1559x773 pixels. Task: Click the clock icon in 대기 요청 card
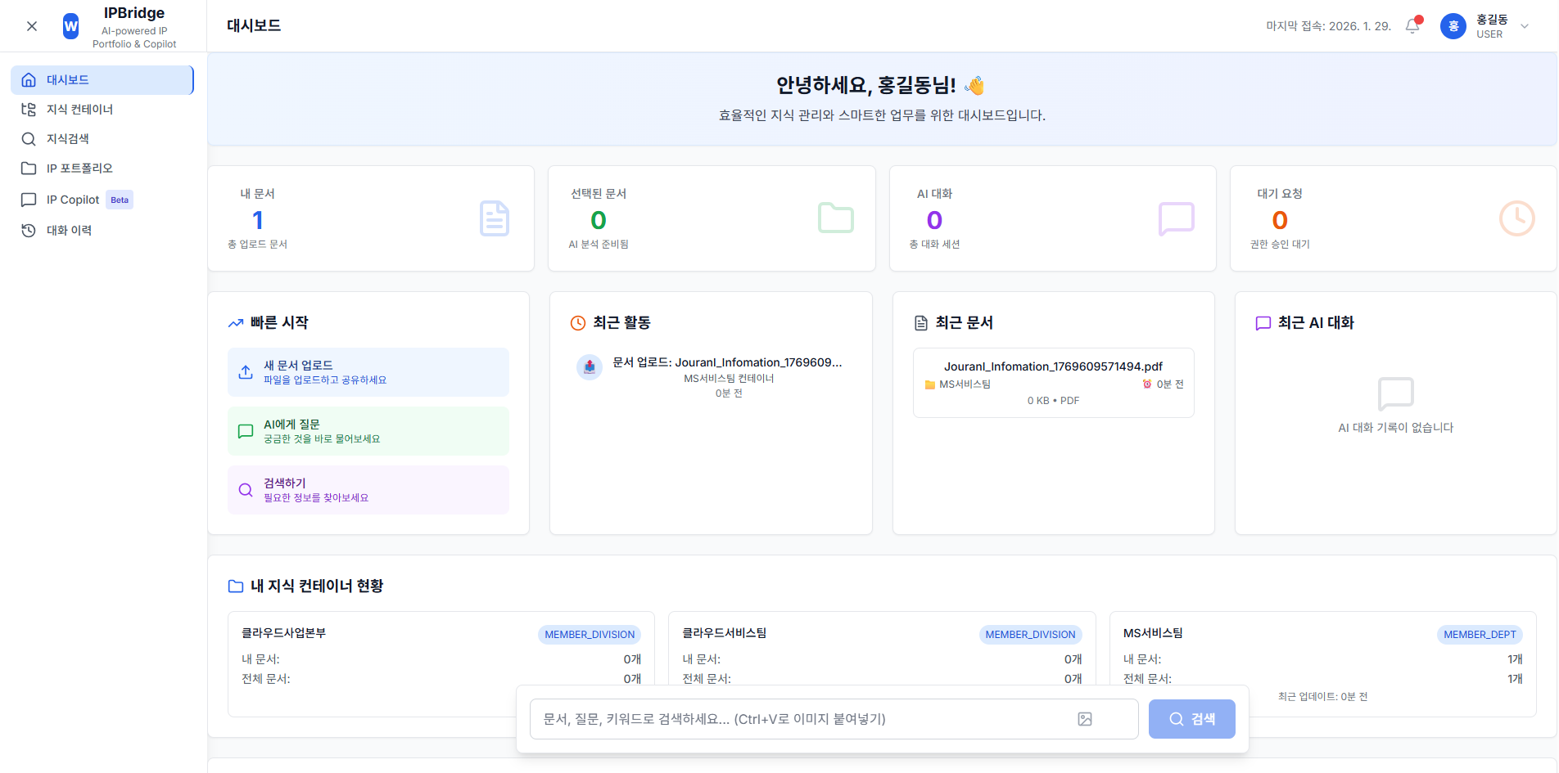tap(1516, 218)
